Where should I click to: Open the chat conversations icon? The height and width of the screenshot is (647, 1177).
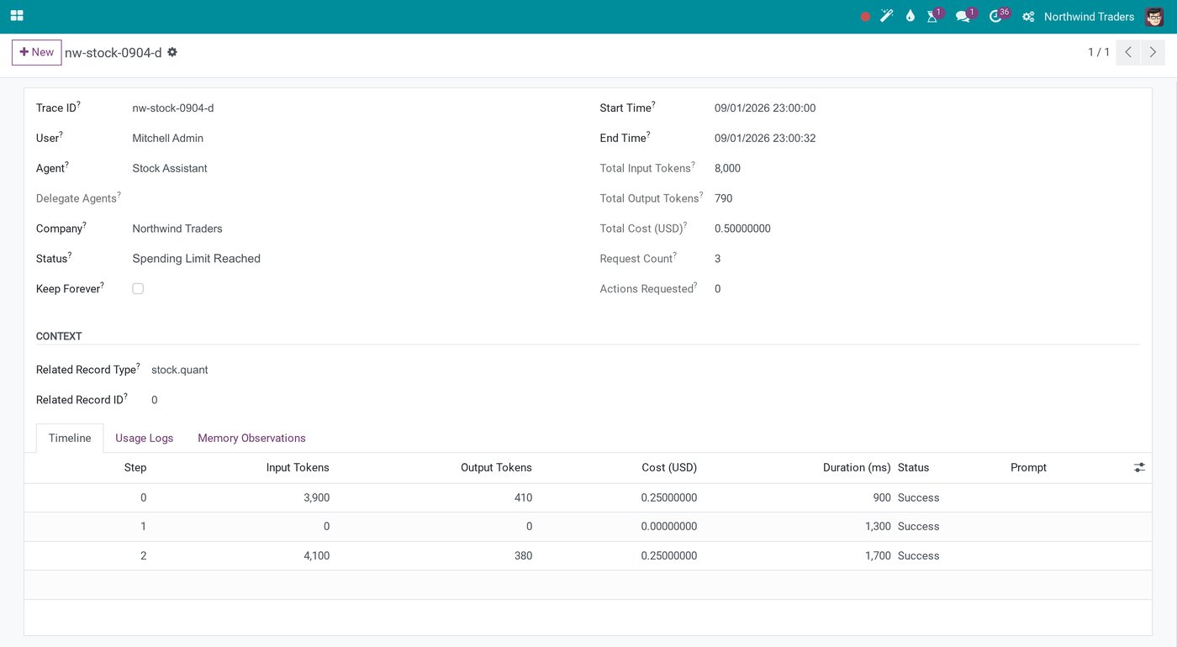965,16
